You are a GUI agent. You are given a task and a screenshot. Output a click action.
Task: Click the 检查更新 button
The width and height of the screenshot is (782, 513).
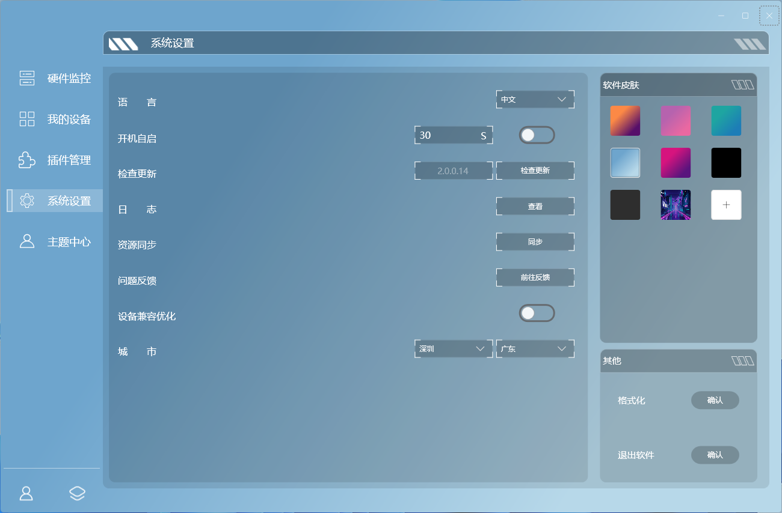[535, 171]
